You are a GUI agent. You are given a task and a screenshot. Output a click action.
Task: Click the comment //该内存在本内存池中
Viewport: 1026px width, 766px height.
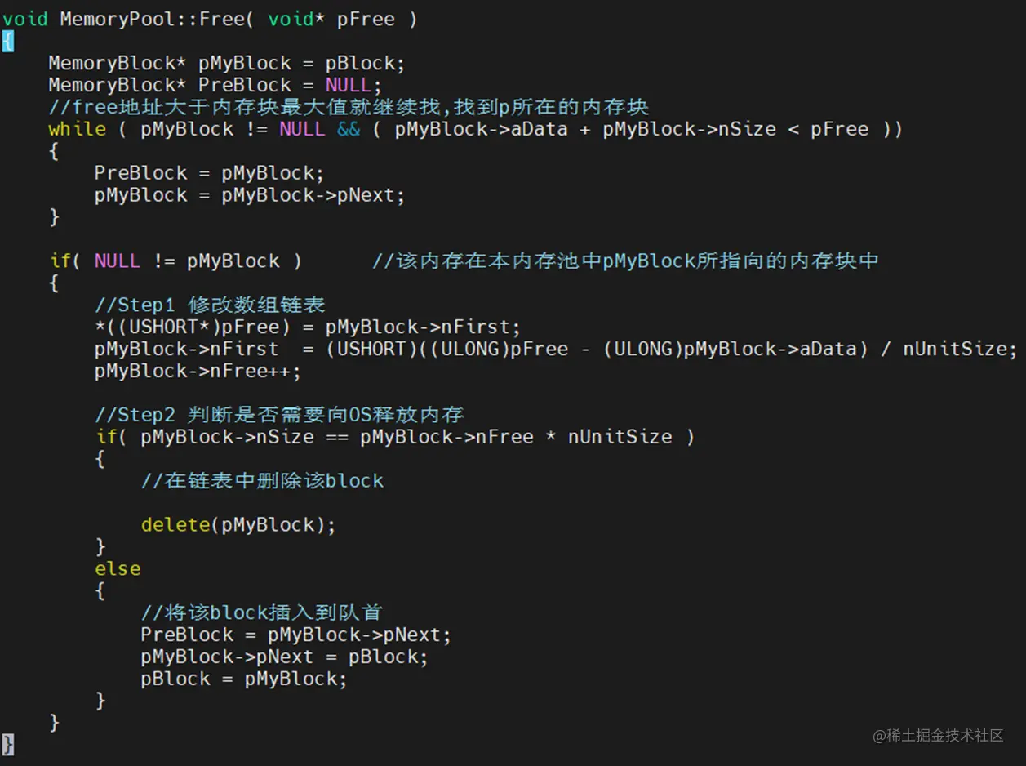625,261
